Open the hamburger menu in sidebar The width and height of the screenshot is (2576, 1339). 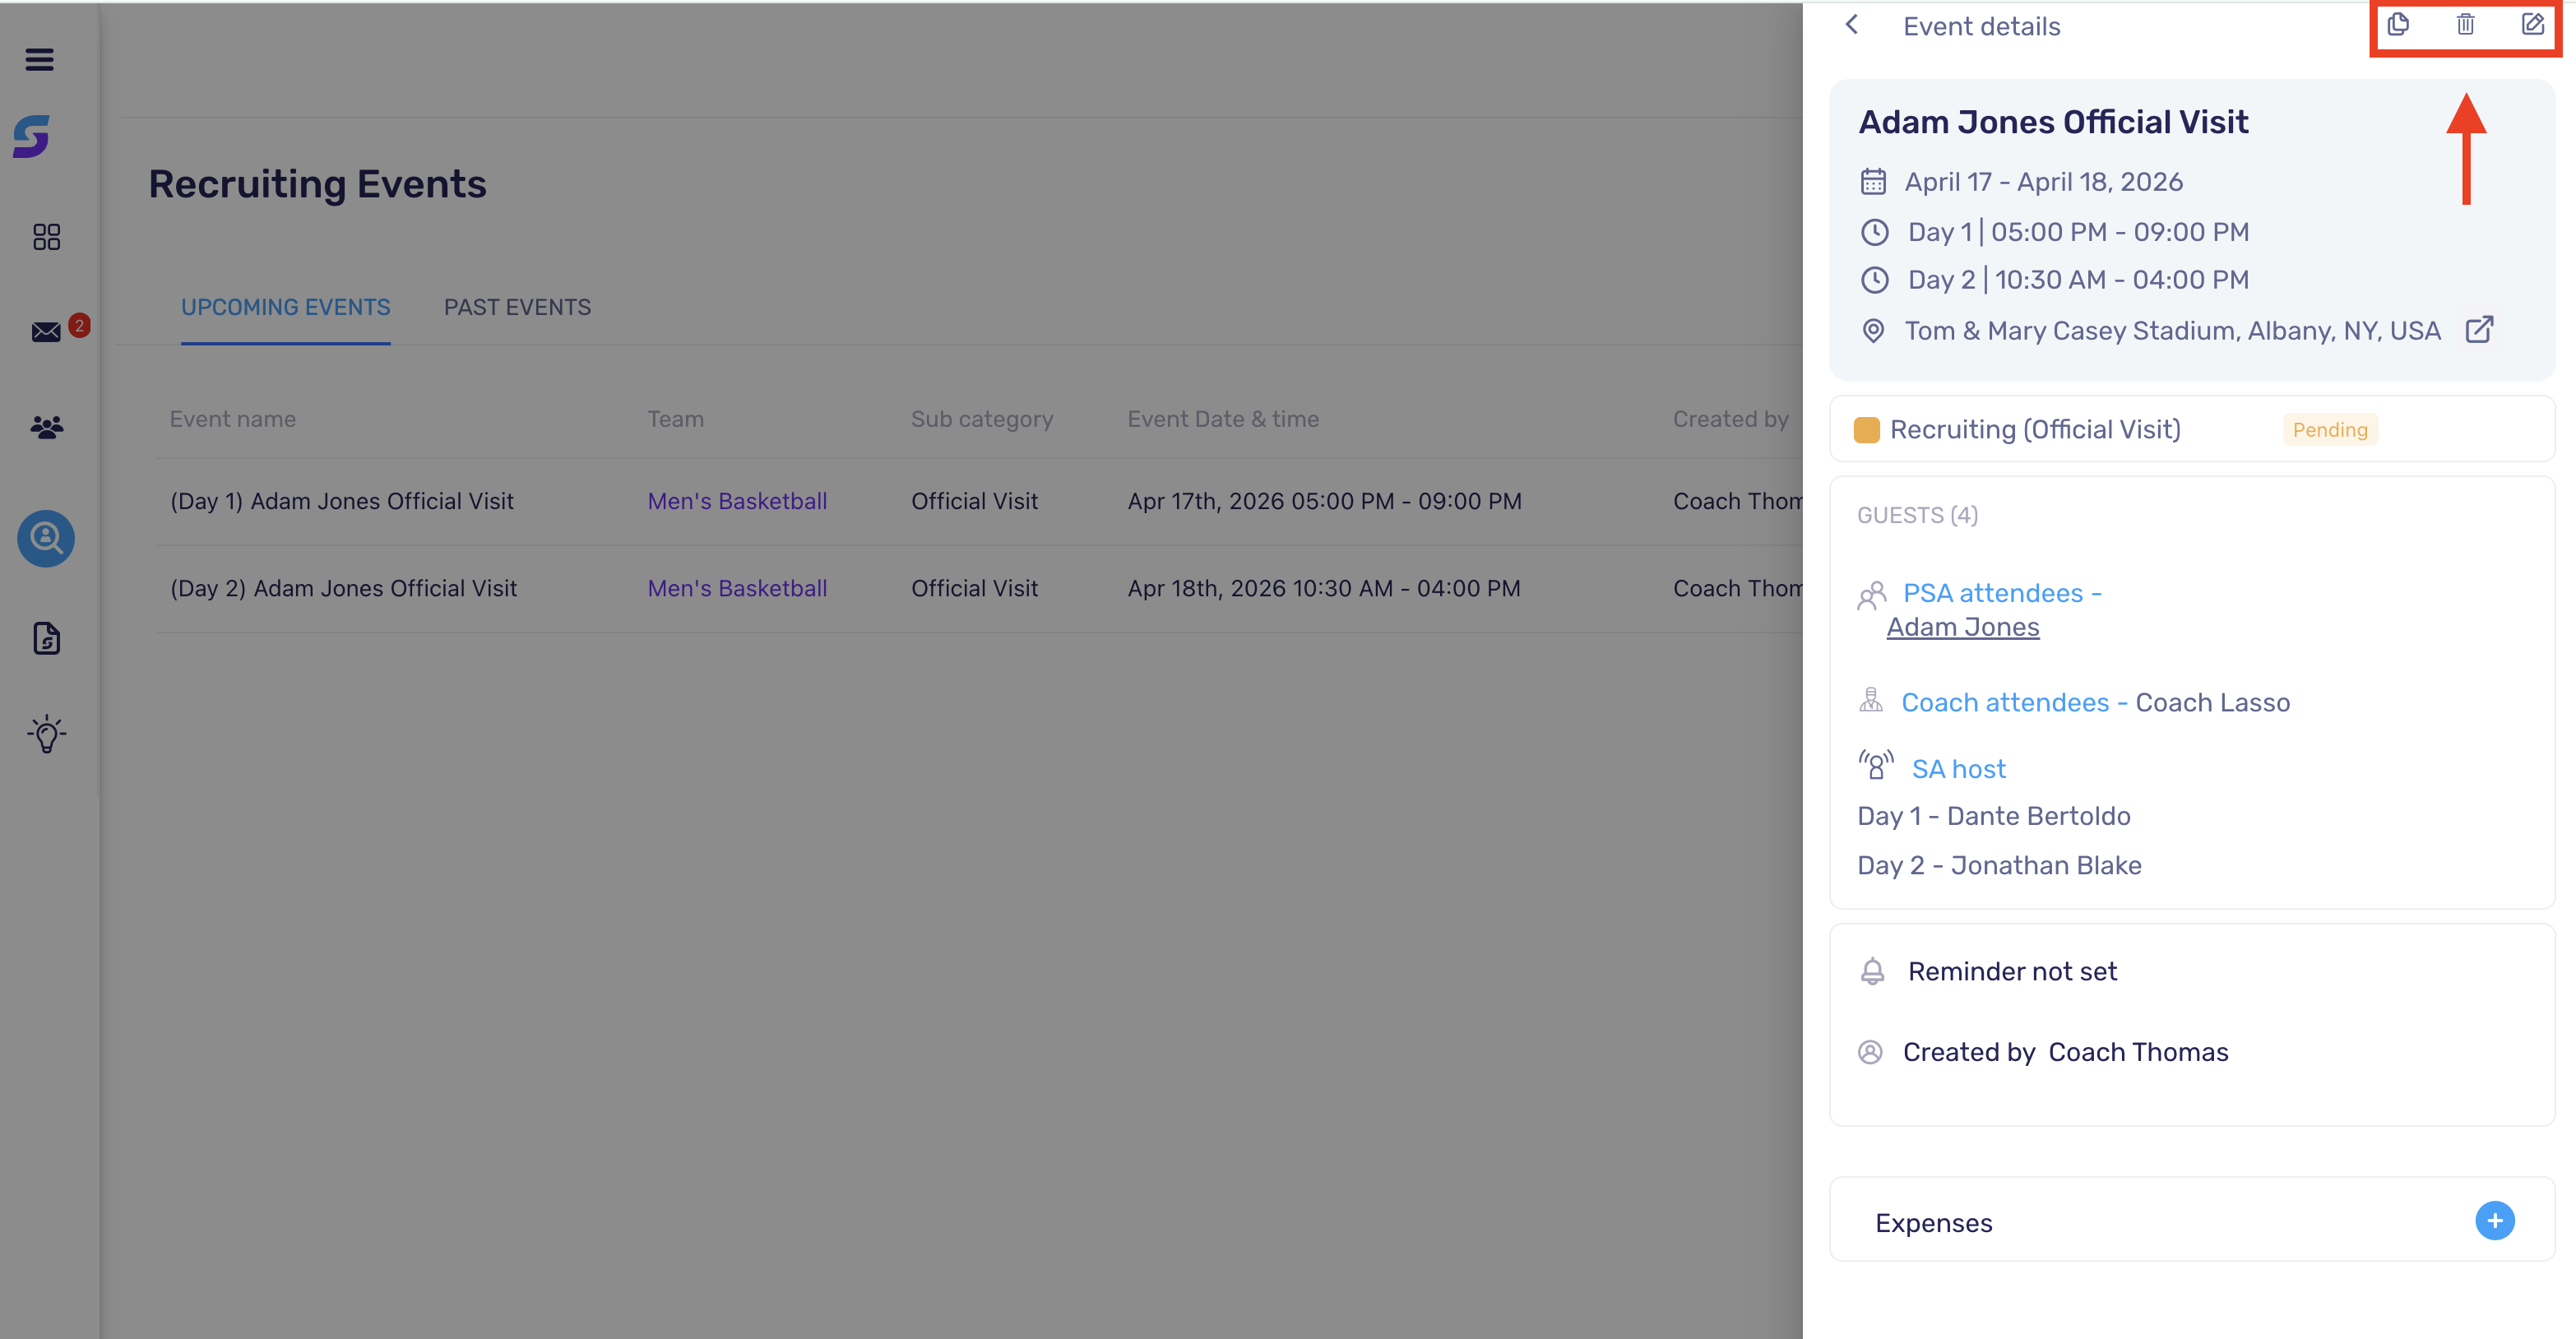(x=39, y=60)
